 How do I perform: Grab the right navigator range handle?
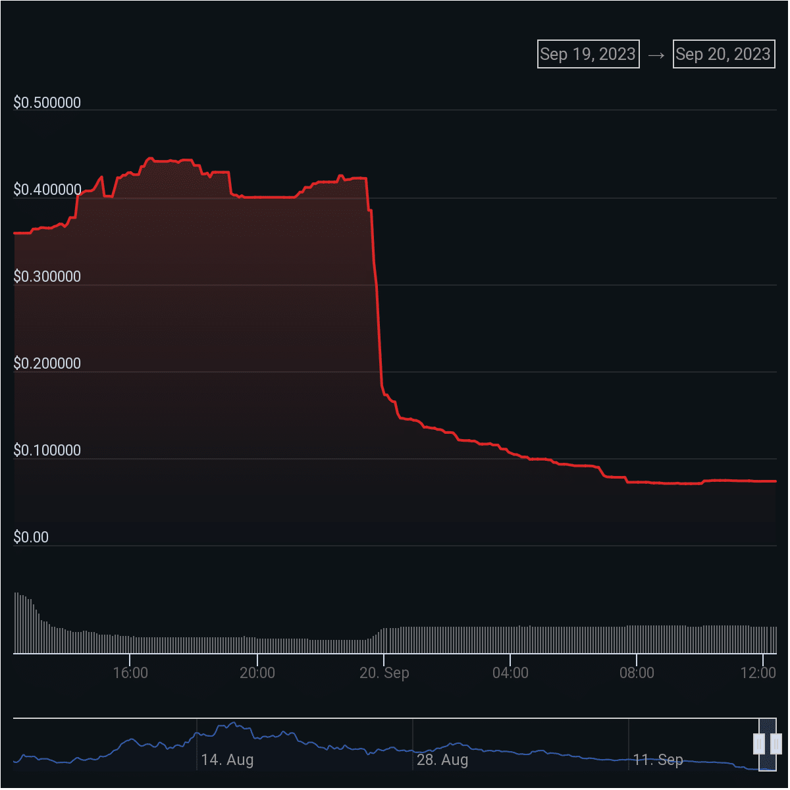tap(776, 744)
